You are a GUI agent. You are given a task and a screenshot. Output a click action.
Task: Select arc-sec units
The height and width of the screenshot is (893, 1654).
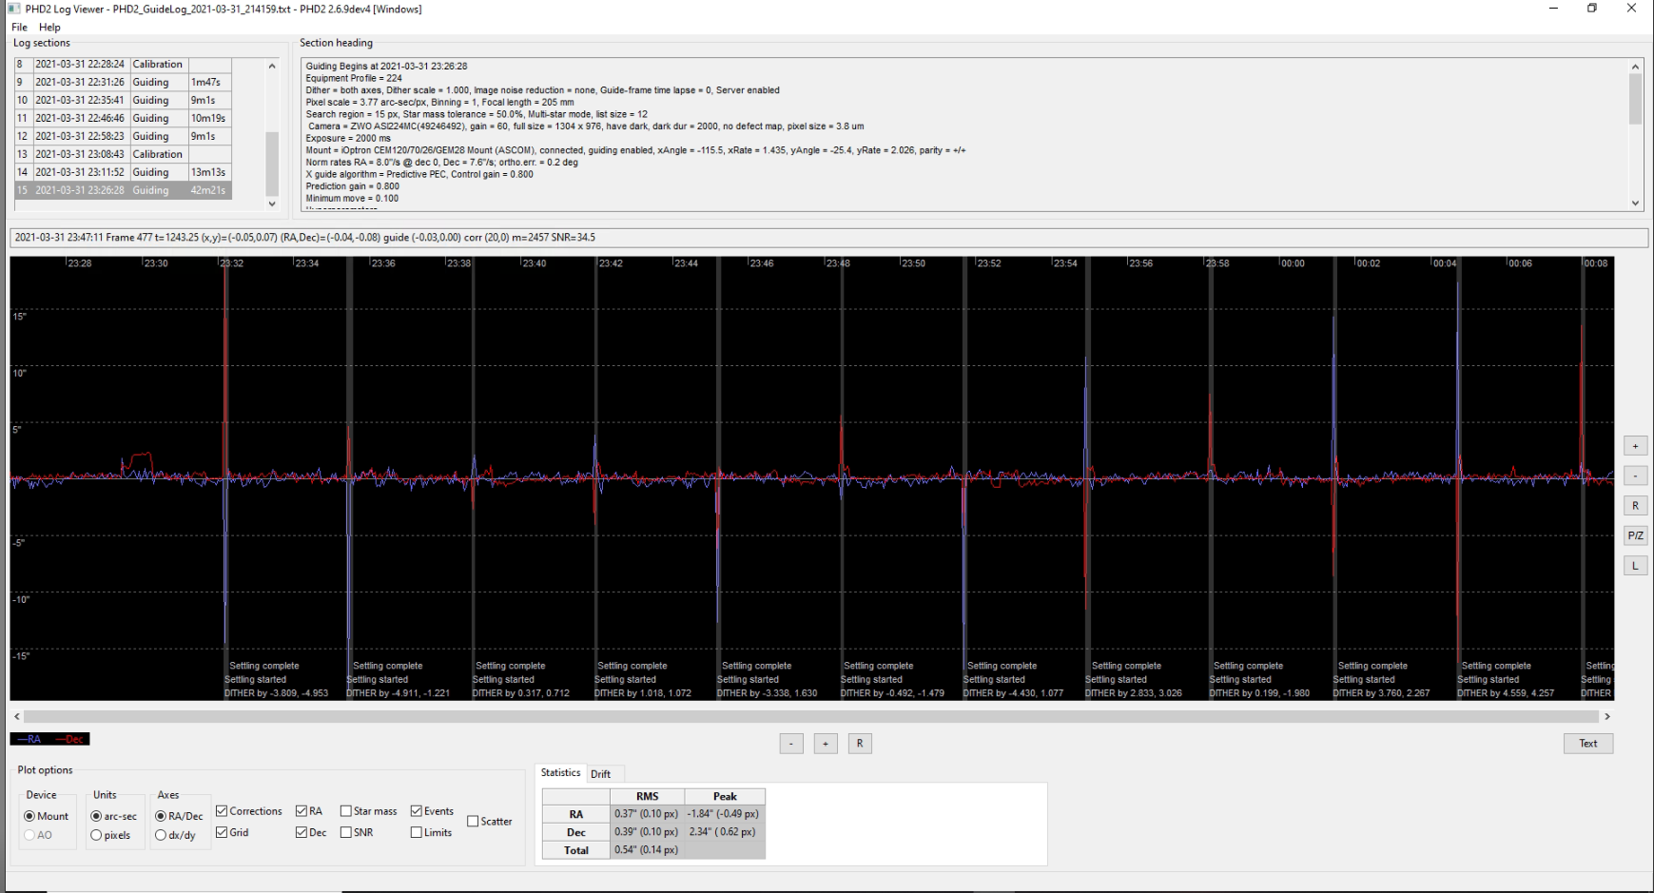tap(113, 816)
